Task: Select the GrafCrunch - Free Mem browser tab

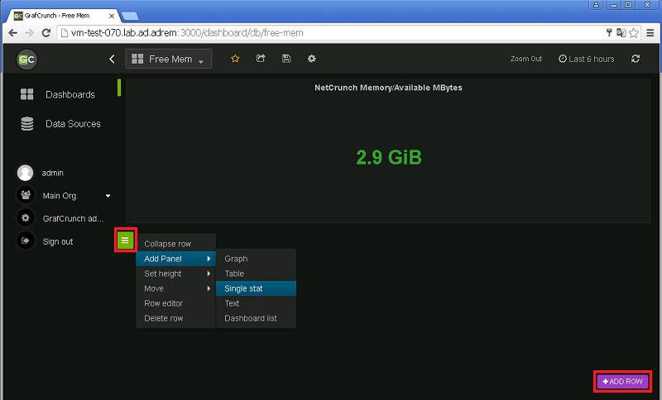Action: [64, 16]
